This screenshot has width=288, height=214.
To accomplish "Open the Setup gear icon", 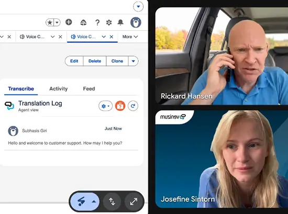I will (109, 22).
